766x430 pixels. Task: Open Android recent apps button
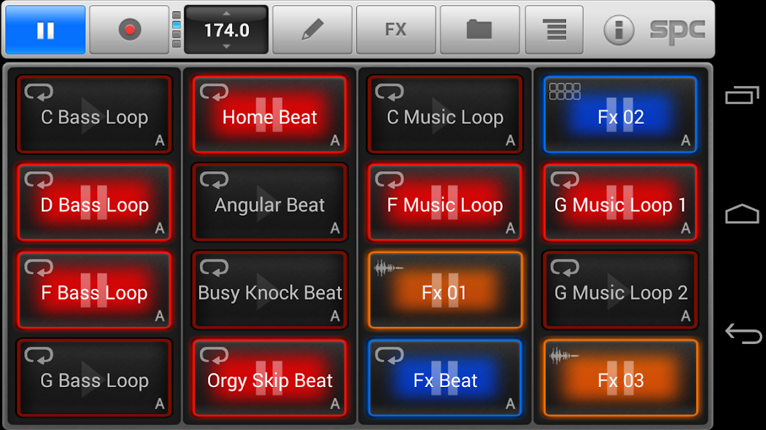tap(742, 95)
